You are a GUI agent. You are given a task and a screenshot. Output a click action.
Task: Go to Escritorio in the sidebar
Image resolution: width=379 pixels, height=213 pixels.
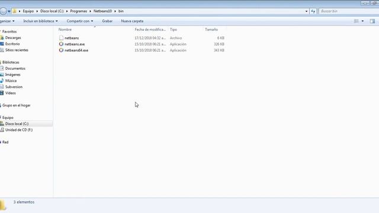(12, 44)
